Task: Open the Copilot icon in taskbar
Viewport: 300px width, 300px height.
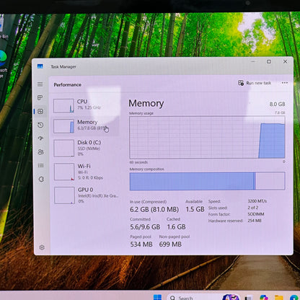Action: (264, 298)
